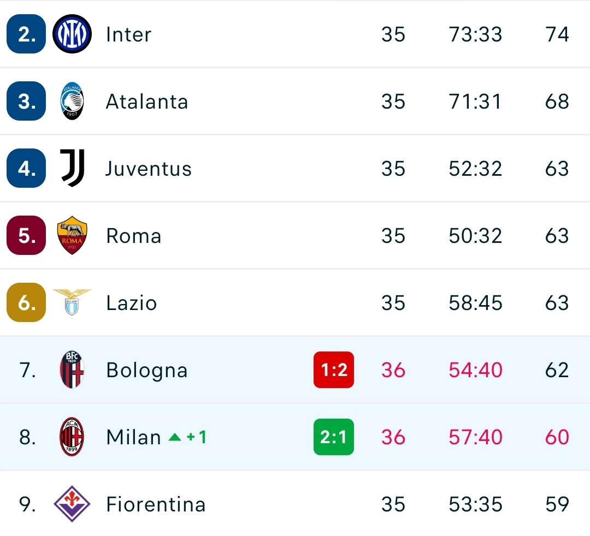Click the AC Milan club crest
The image size is (590, 536).
click(72, 437)
